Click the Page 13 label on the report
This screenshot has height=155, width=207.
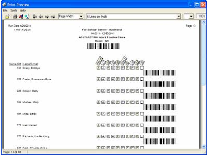[x=190, y=26]
